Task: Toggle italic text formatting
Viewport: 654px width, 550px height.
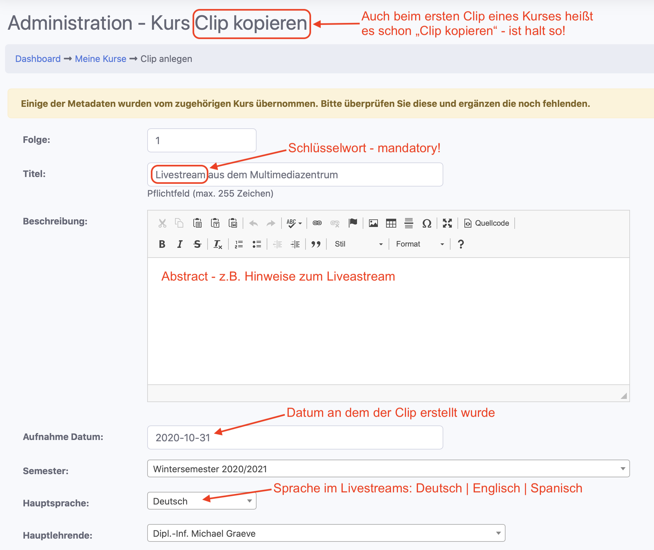Action: click(x=180, y=244)
